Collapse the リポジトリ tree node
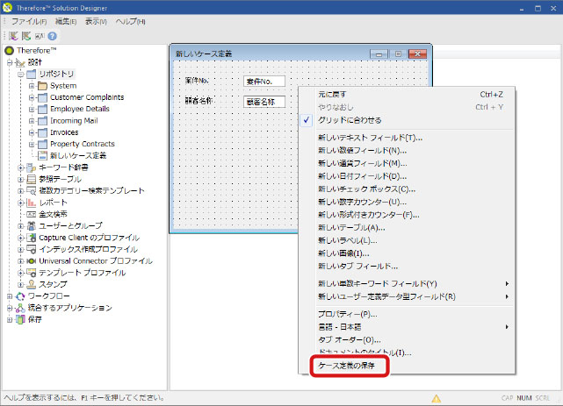This screenshot has height=406, width=563. pos(20,74)
